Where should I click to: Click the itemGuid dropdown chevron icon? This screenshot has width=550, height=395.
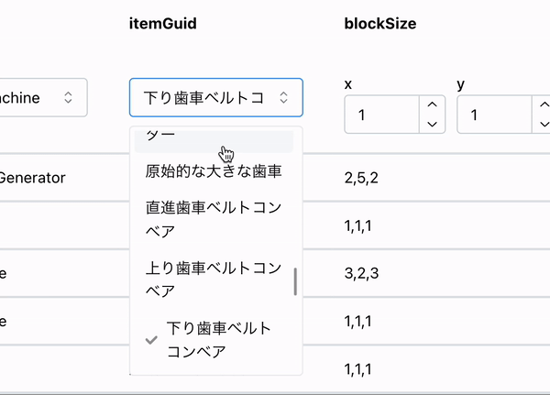[284, 97]
